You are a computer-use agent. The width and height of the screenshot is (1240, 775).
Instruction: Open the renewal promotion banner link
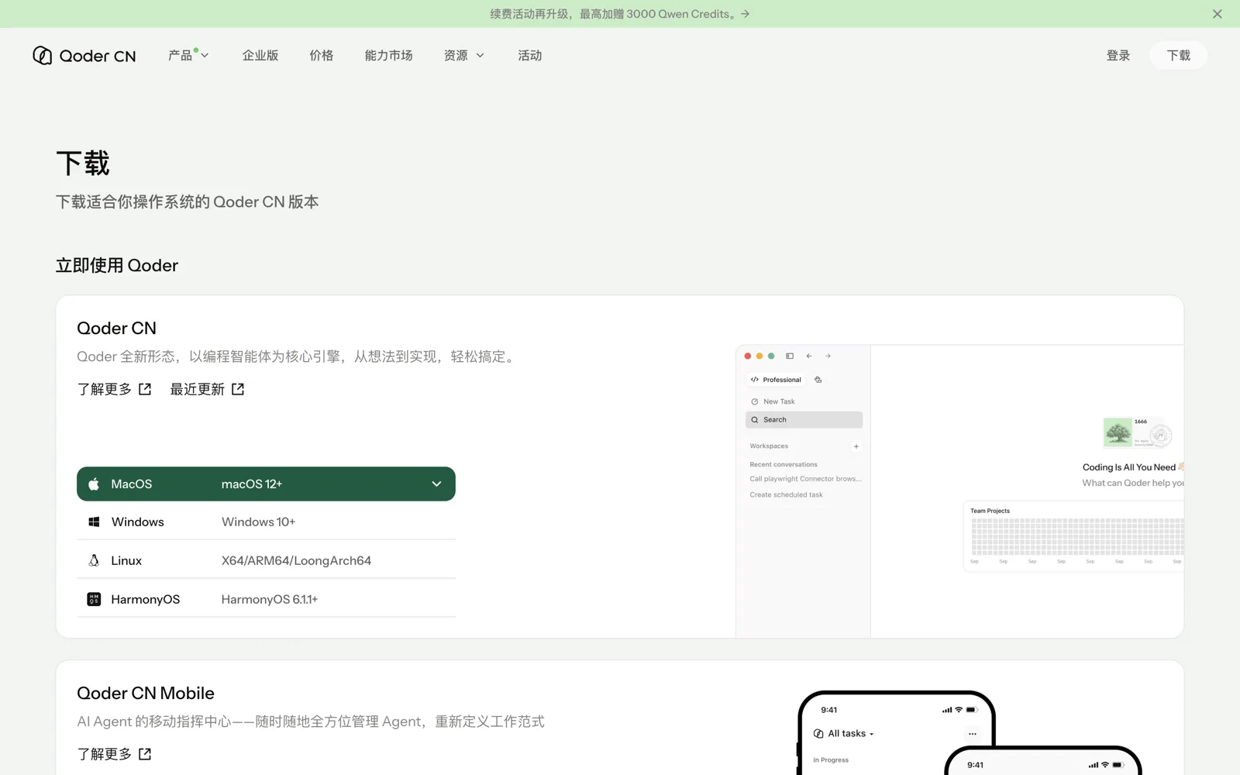point(619,14)
